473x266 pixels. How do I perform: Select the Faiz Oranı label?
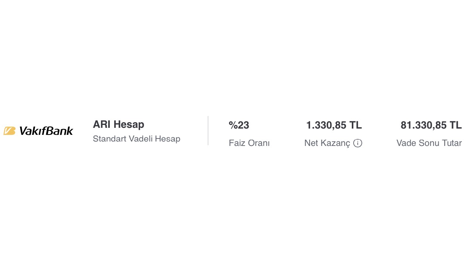click(x=249, y=143)
